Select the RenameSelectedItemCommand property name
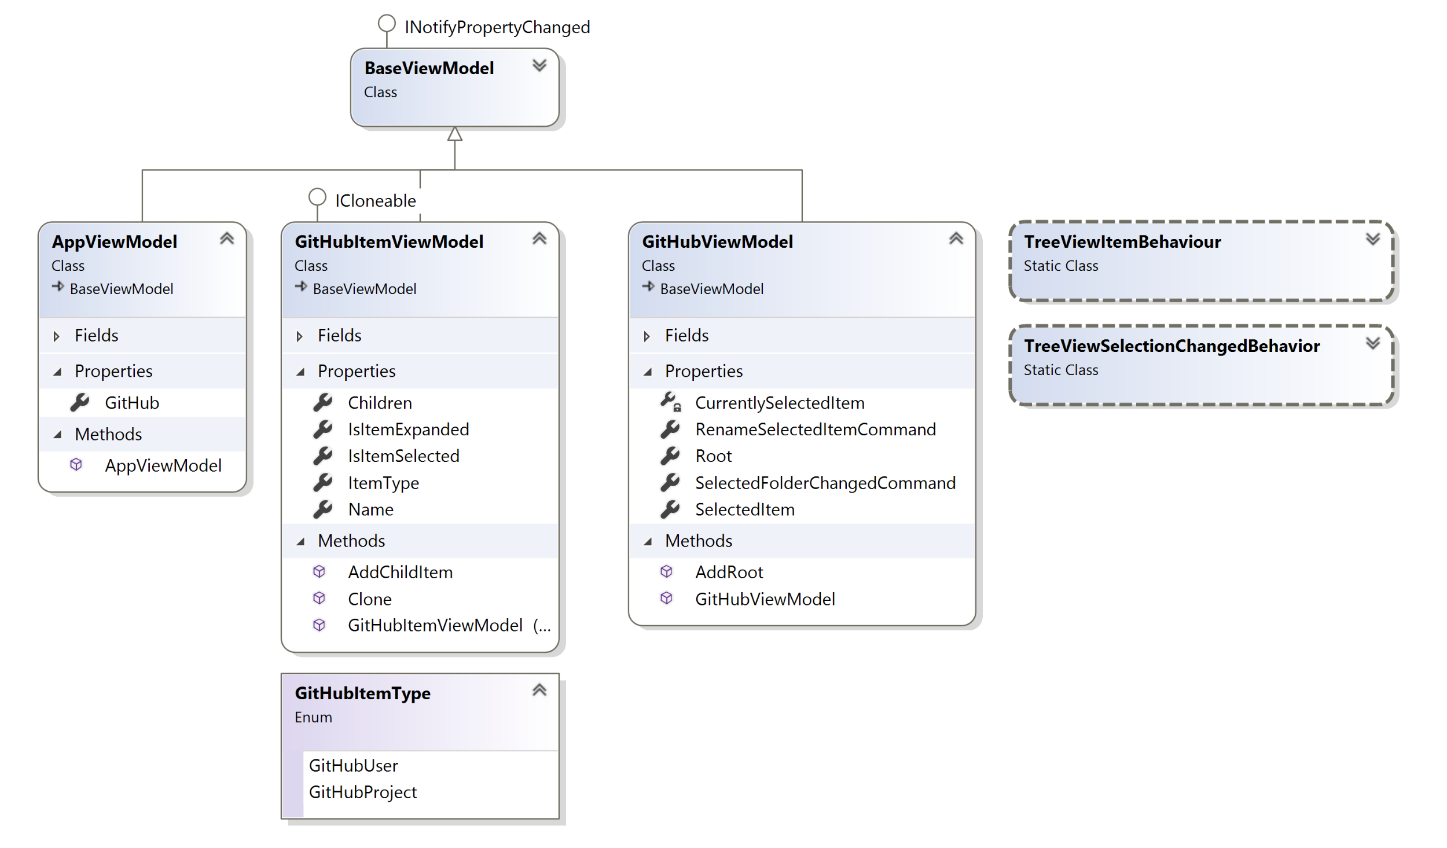1447x848 pixels. pos(816,429)
